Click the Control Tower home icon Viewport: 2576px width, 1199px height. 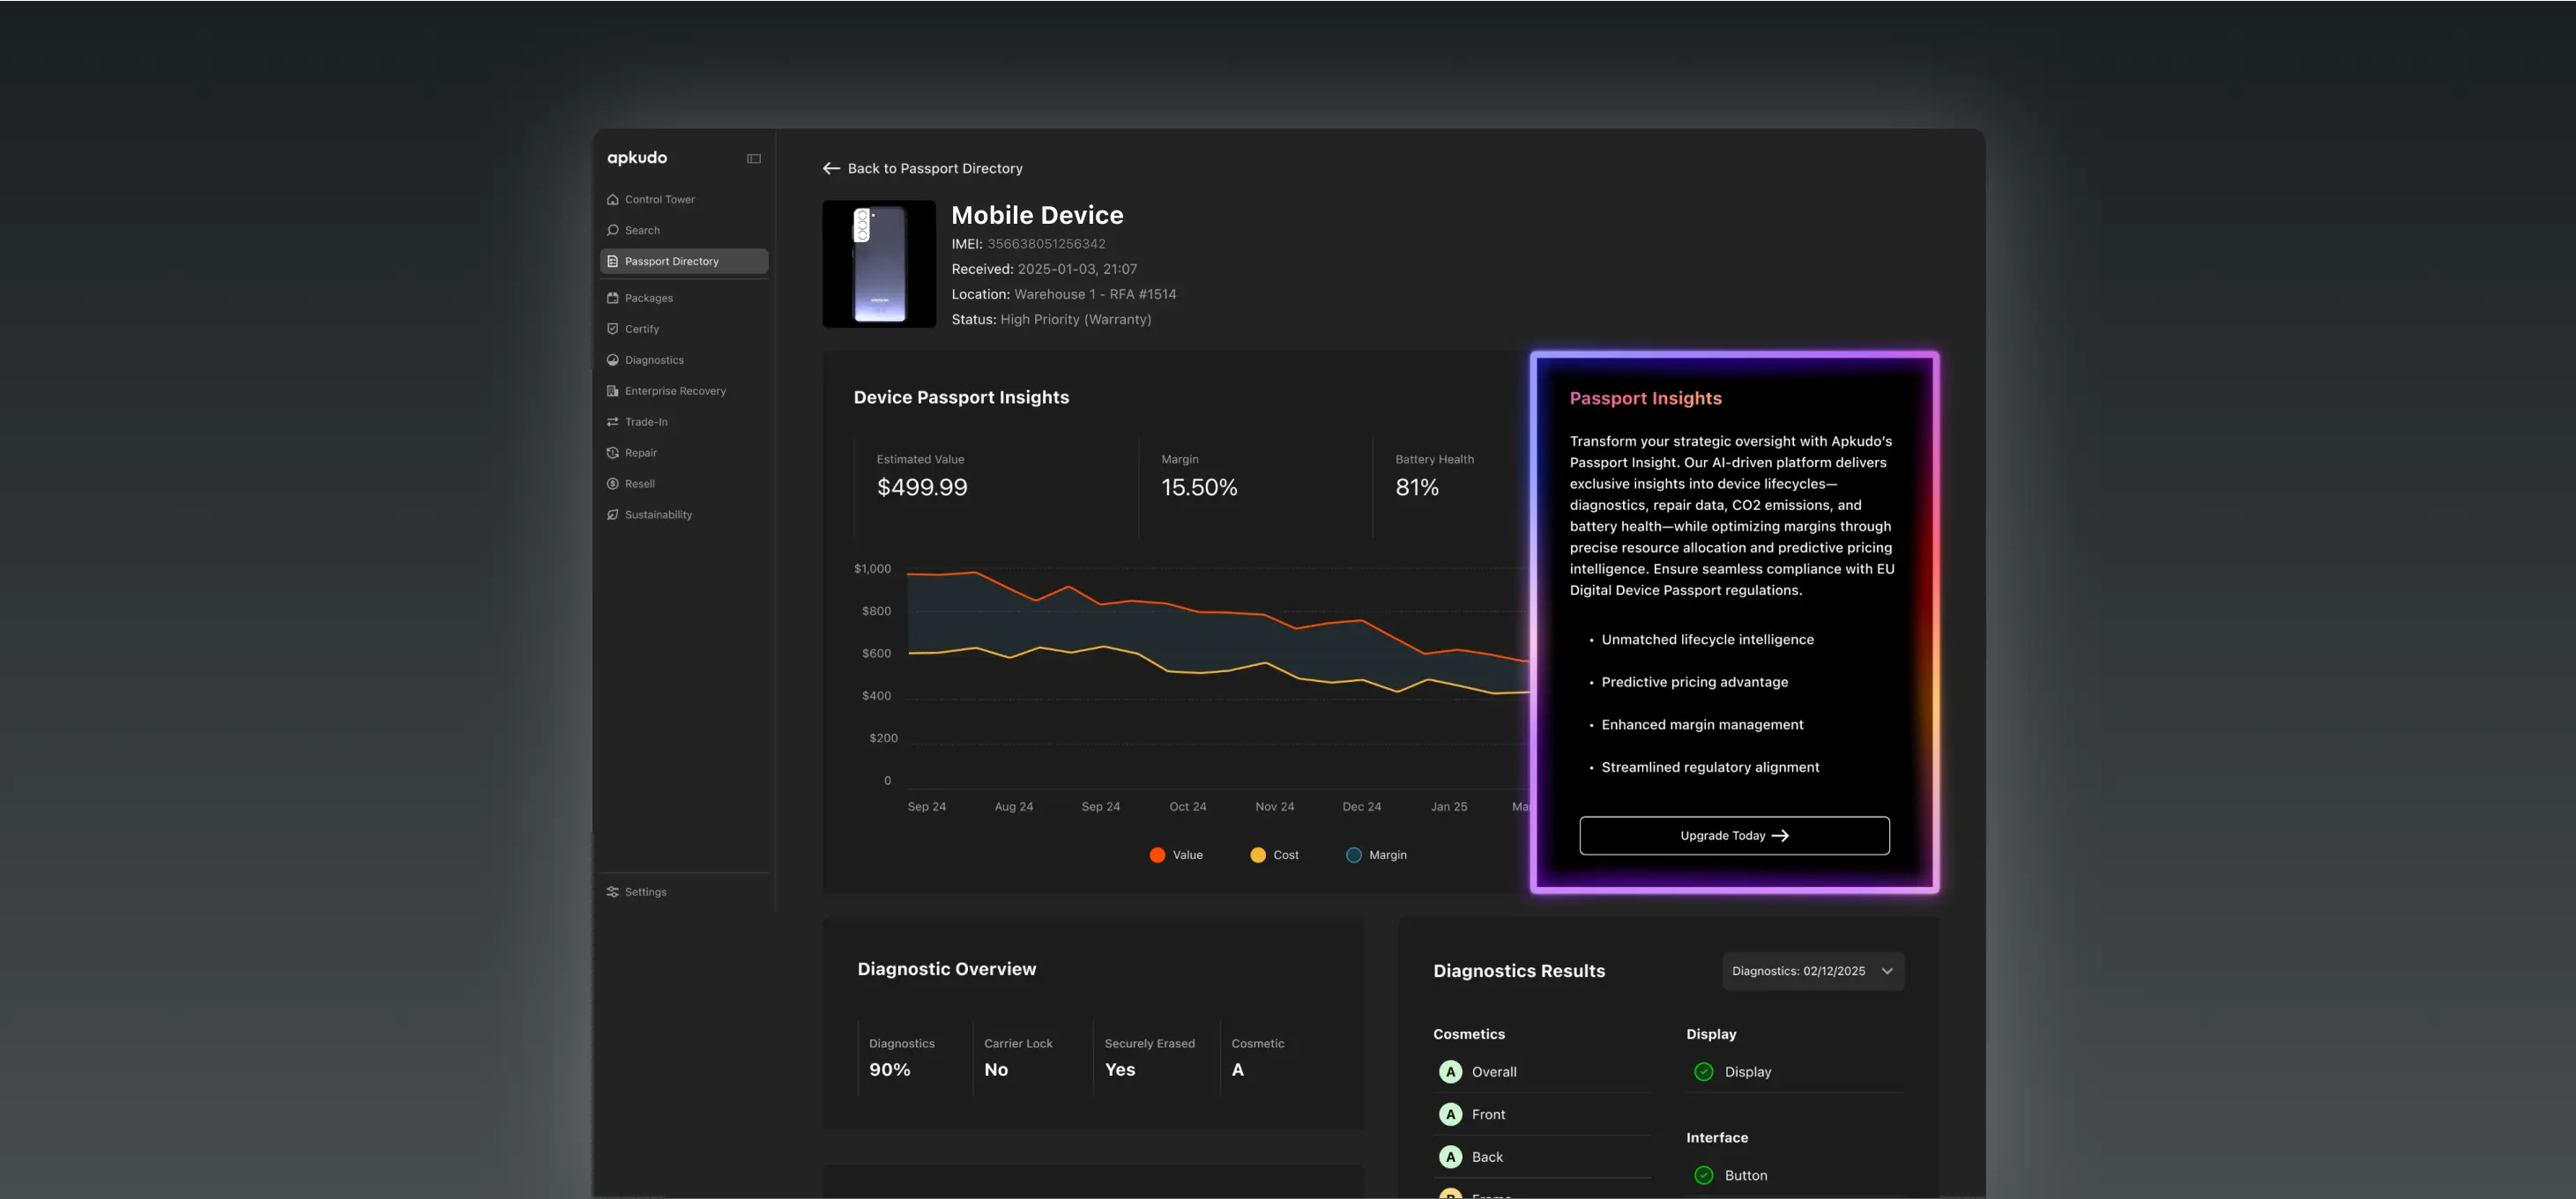pyautogui.click(x=612, y=200)
